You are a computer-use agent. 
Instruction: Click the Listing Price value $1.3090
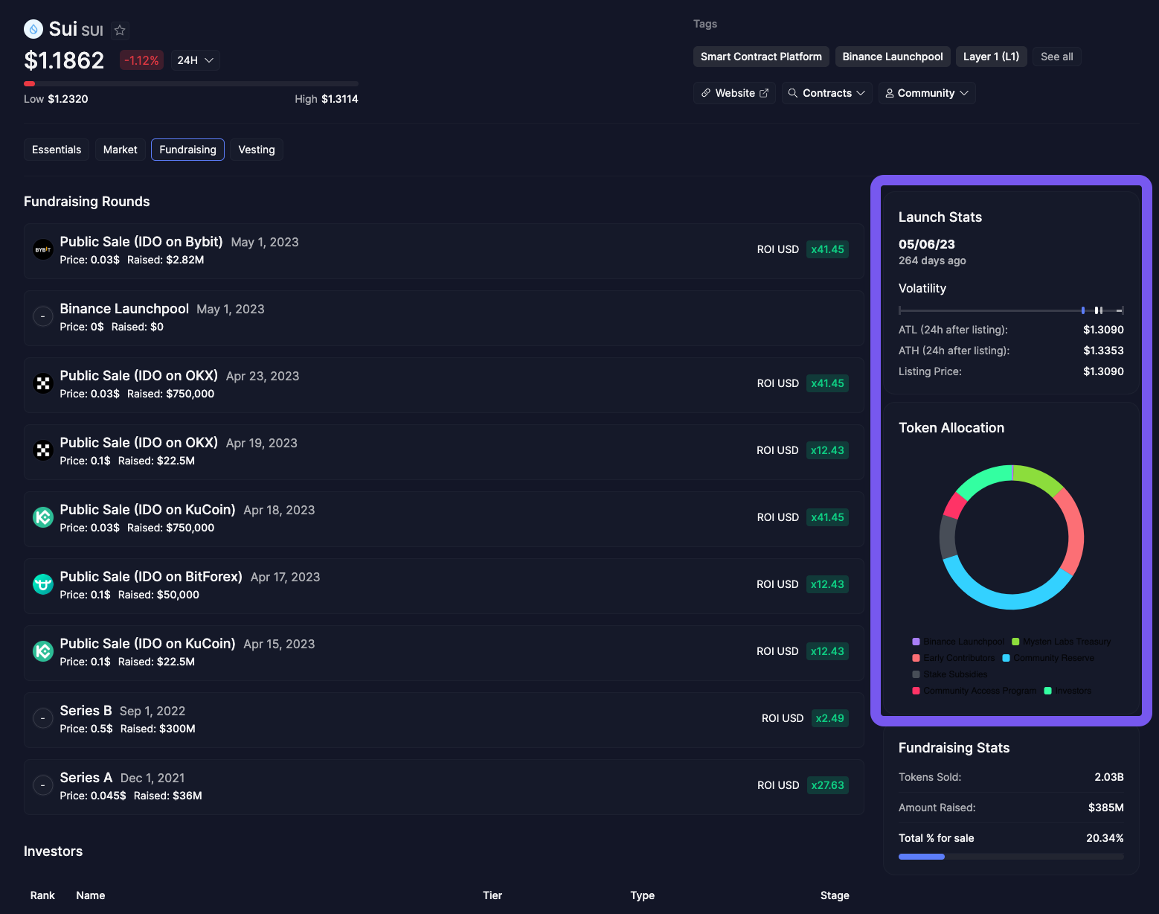point(1103,371)
